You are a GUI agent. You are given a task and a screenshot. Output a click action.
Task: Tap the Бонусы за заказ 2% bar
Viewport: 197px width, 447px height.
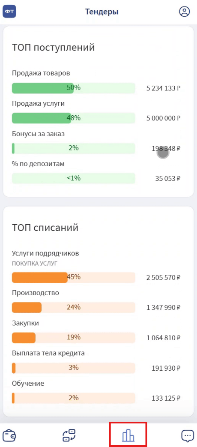[x=74, y=148]
